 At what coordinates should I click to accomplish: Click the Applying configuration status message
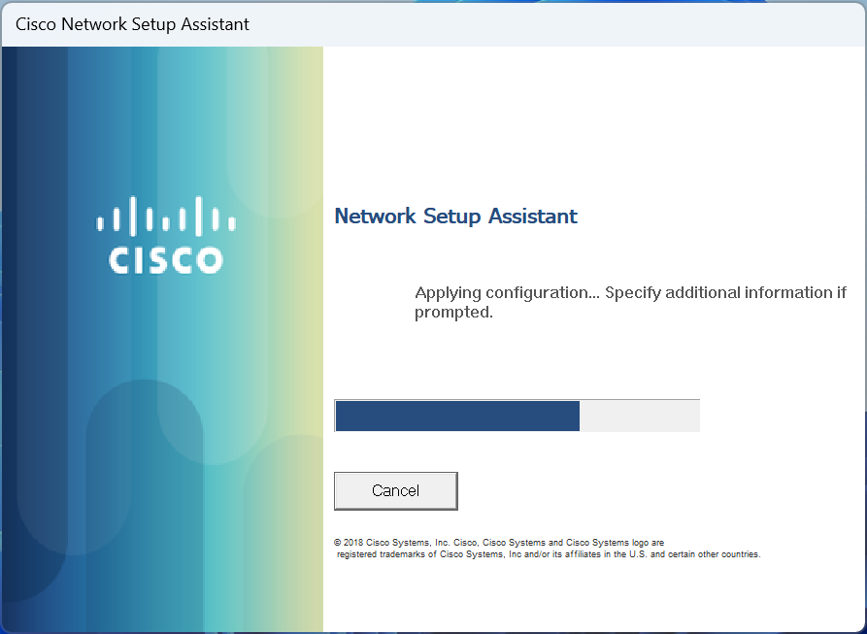click(630, 302)
